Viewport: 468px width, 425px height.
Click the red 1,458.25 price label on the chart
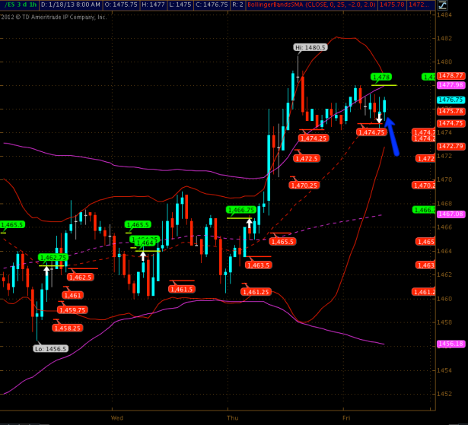[67, 328]
